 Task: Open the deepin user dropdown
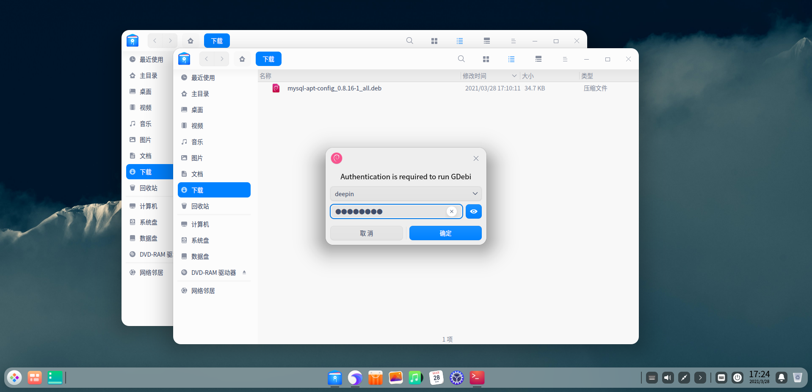pos(406,194)
